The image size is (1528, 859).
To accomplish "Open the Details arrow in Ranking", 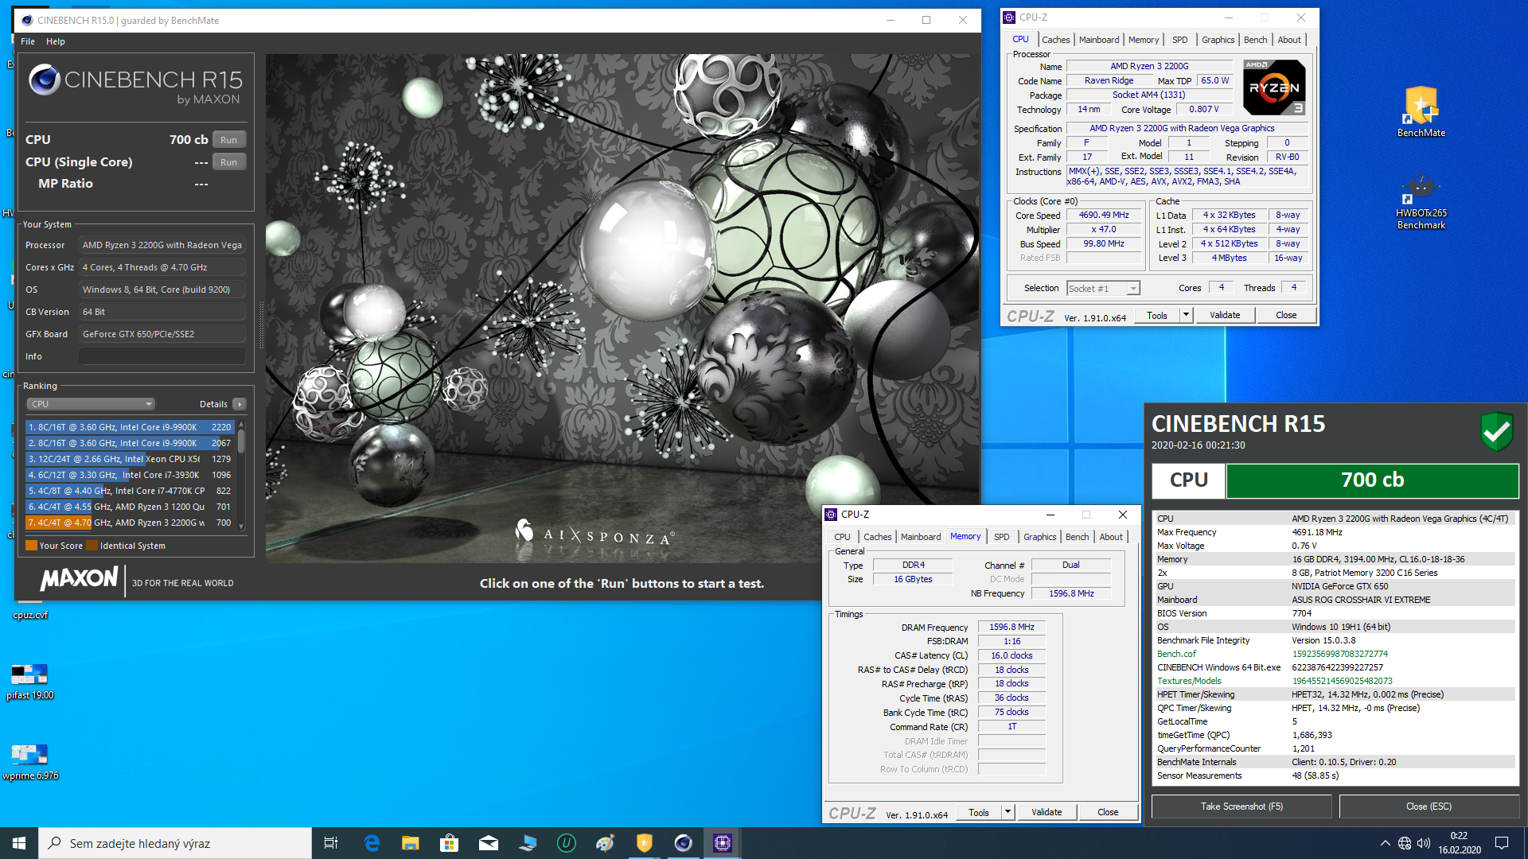I will [x=239, y=404].
